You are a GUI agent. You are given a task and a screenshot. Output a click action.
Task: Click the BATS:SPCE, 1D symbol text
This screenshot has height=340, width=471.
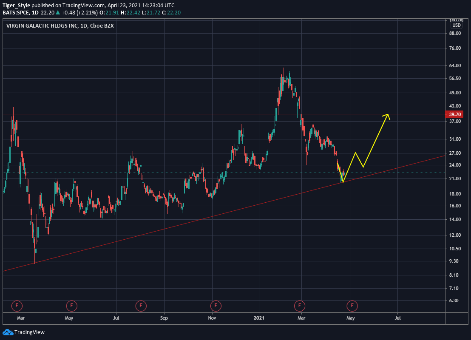click(x=20, y=13)
